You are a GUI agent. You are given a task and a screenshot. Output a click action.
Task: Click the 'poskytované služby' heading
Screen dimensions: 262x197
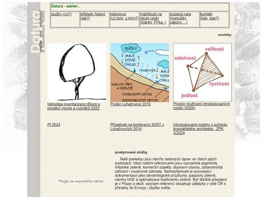pos(131,152)
